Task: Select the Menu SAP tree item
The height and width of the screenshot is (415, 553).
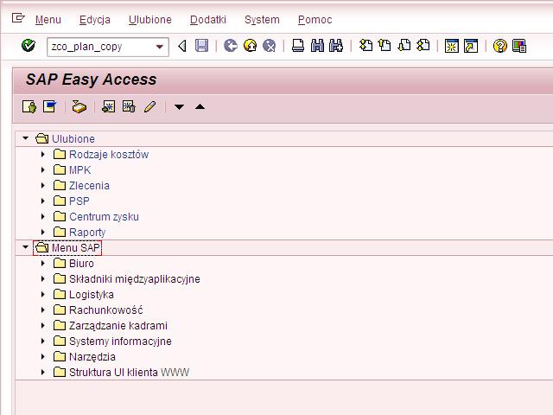Action: tap(75, 248)
